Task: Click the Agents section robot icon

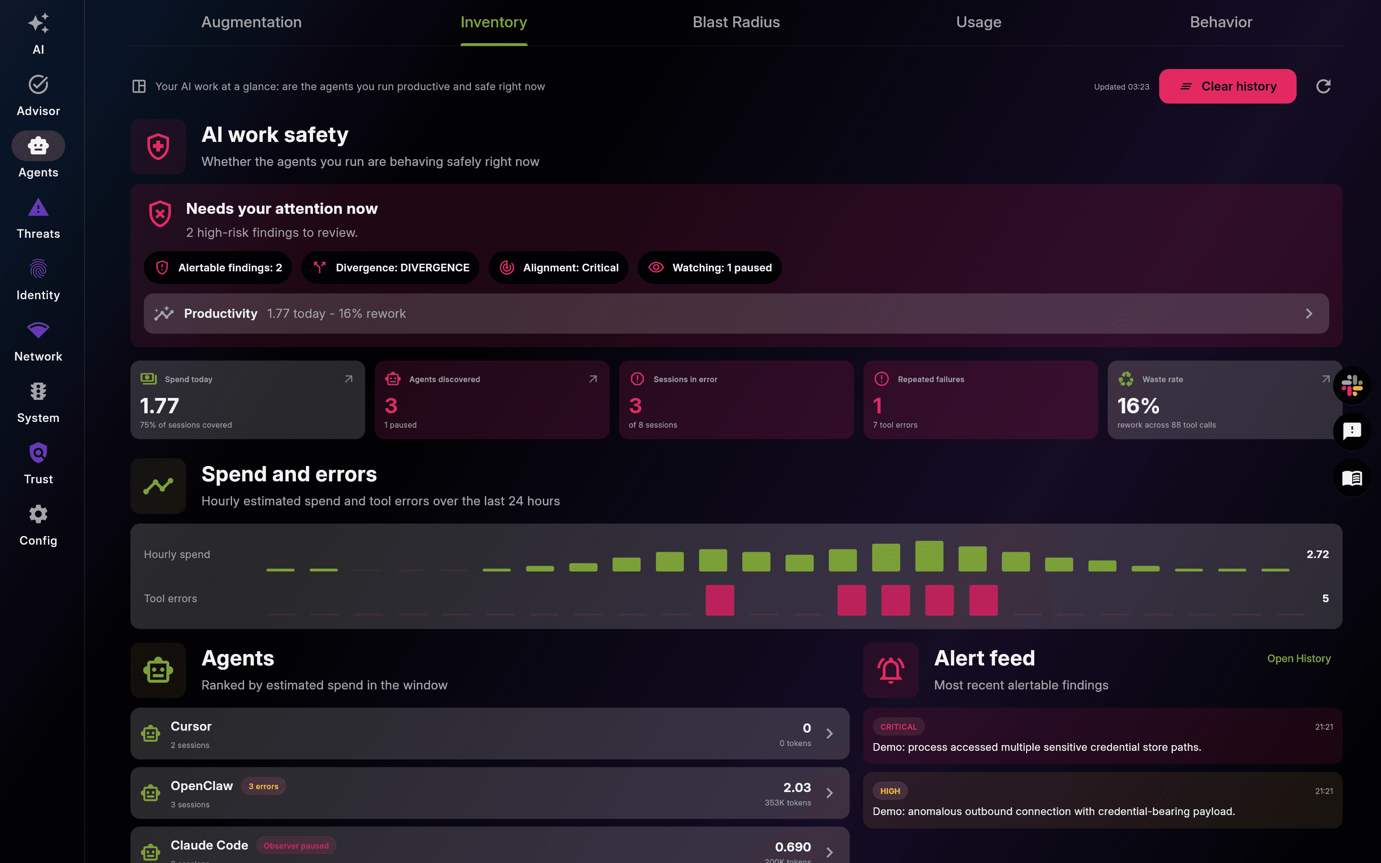Action: click(x=158, y=671)
